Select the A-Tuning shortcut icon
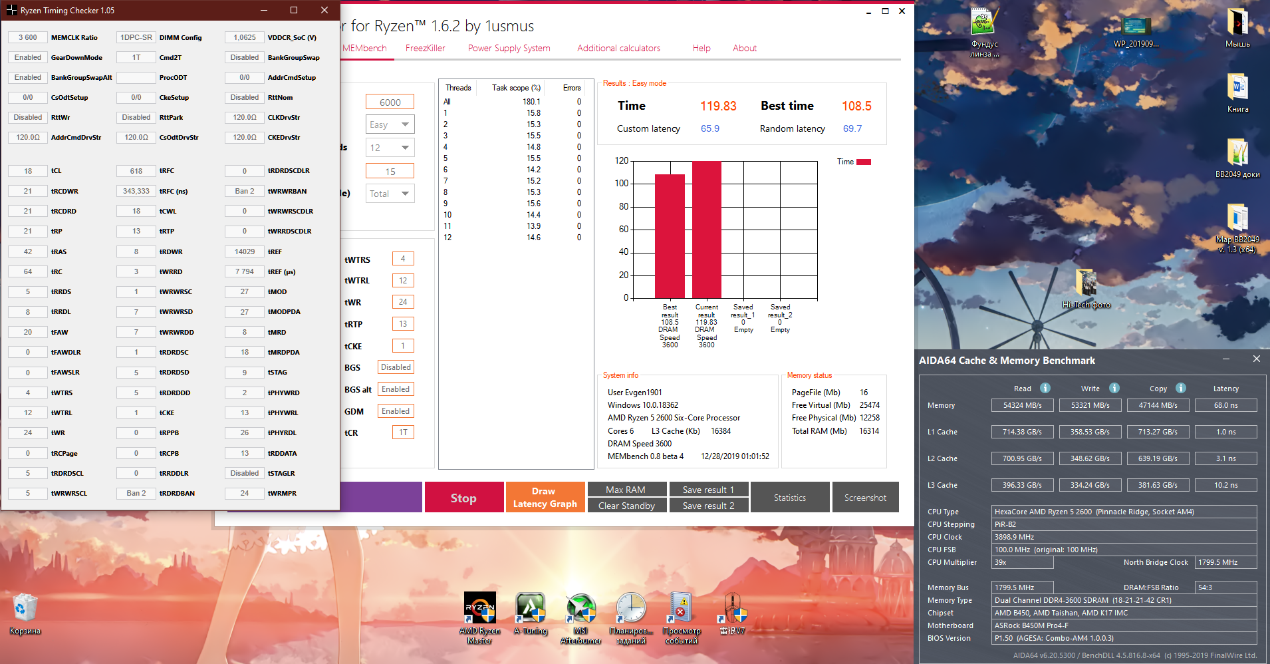The width and height of the screenshot is (1270, 664). [x=530, y=608]
